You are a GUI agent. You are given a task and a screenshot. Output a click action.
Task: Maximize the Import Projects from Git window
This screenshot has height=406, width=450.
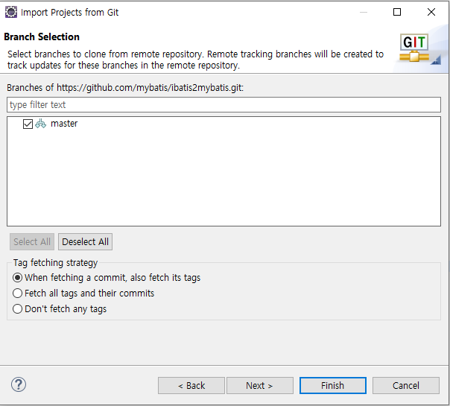tap(397, 12)
